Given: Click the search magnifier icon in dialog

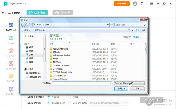Looking at the screenshot, I should 145,25.
